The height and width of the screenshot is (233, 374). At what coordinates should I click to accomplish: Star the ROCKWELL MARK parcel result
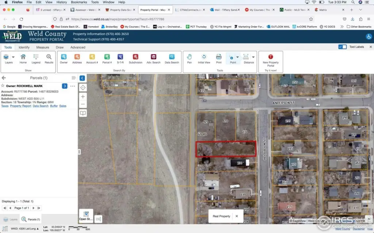[x=3, y=86]
